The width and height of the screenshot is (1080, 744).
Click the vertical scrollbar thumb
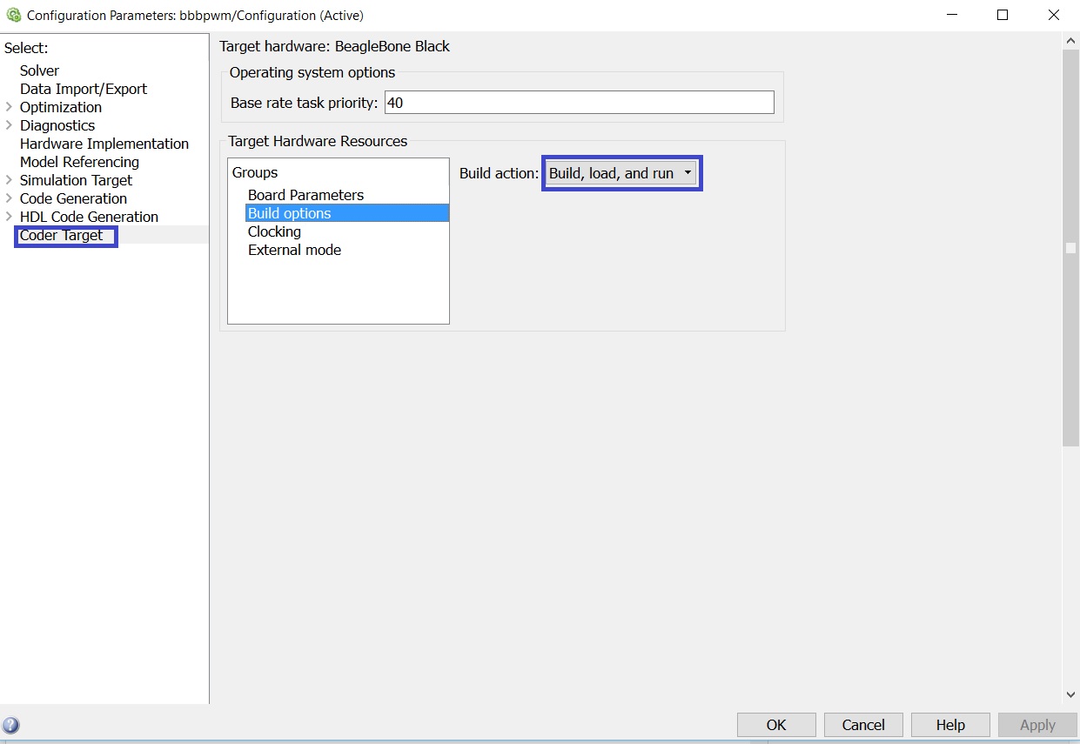[x=1071, y=248]
